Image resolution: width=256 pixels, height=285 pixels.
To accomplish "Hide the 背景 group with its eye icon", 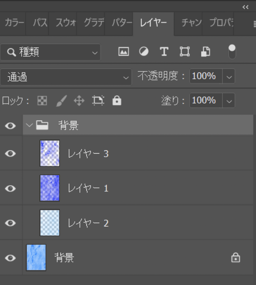I will click(11, 125).
